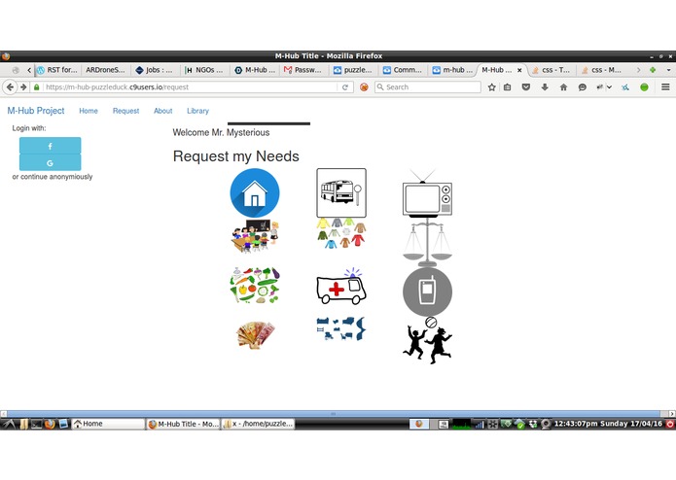This screenshot has height=480, width=676.
Task: Show bookmarks list icon
Action: (508, 86)
